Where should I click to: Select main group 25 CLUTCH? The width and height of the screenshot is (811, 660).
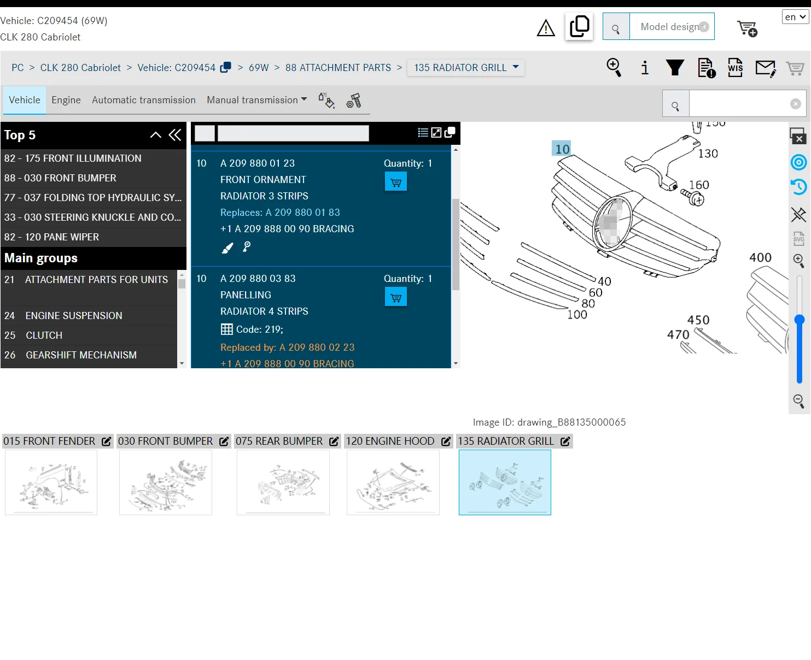pos(89,335)
